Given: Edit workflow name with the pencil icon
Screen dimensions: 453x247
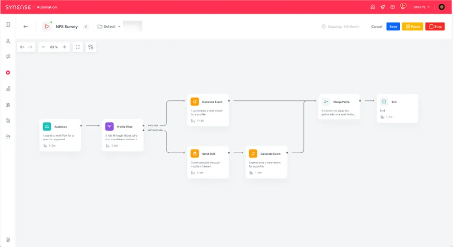Looking at the screenshot, I should [x=86, y=26].
